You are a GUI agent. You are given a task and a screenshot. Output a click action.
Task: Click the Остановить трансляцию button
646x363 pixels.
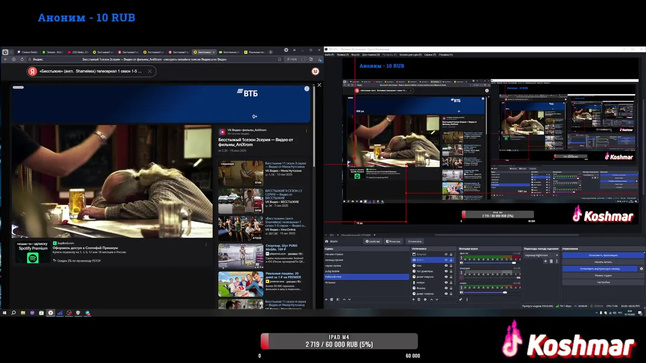[x=603, y=255]
